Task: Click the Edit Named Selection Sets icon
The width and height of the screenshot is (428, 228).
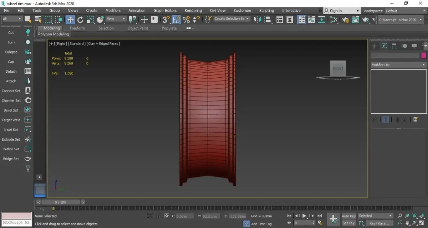Action: (x=208, y=19)
